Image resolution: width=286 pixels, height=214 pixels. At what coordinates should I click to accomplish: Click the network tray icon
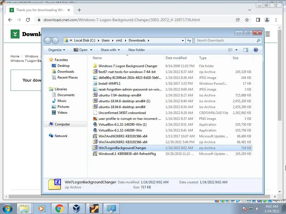tap(251, 209)
